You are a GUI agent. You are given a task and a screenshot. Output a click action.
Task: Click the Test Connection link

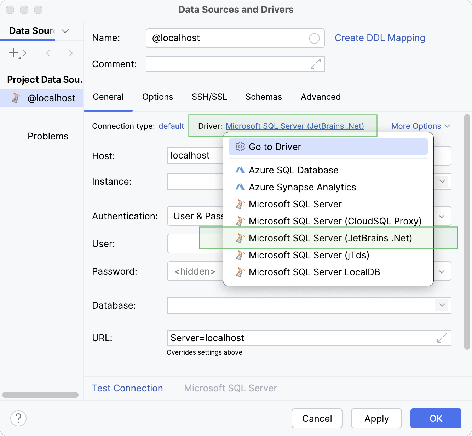click(127, 388)
